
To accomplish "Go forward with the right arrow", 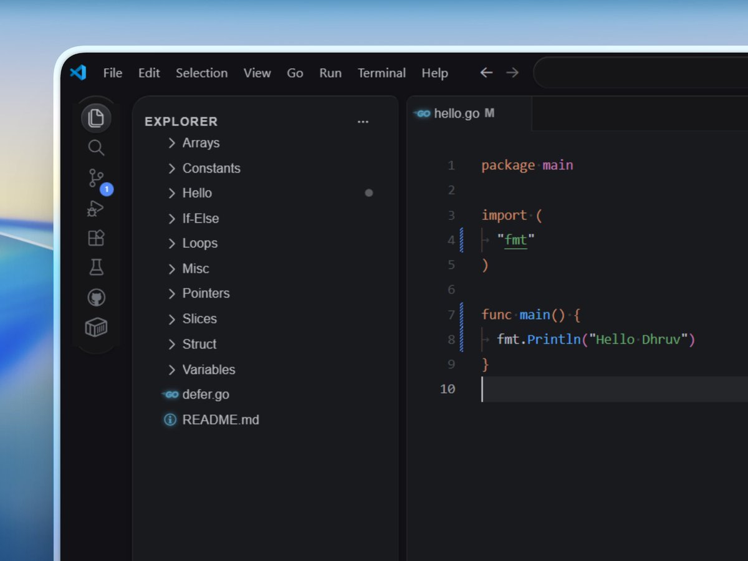I will click(512, 73).
